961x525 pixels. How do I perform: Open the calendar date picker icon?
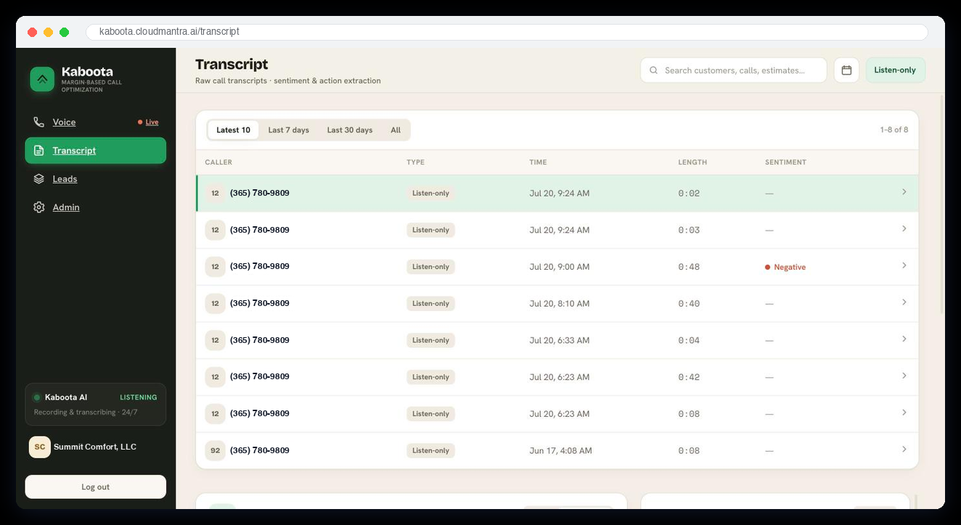[x=846, y=70]
